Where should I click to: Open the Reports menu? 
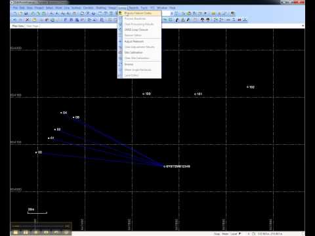pos(134,8)
